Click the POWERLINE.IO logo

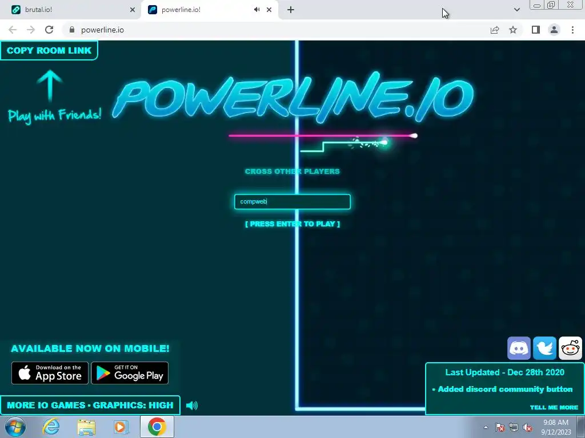(x=293, y=98)
